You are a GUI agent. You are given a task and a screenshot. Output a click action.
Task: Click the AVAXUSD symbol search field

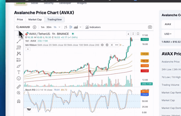click(x=23, y=27)
